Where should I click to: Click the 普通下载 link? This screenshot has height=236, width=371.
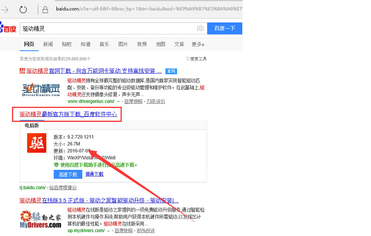point(94,174)
